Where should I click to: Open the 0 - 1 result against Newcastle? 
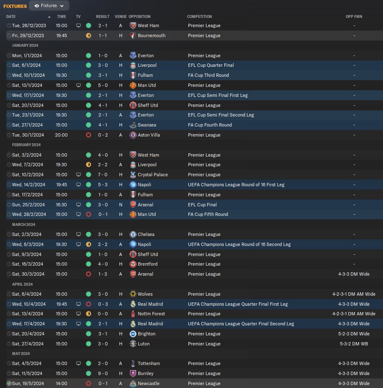(103, 383)
